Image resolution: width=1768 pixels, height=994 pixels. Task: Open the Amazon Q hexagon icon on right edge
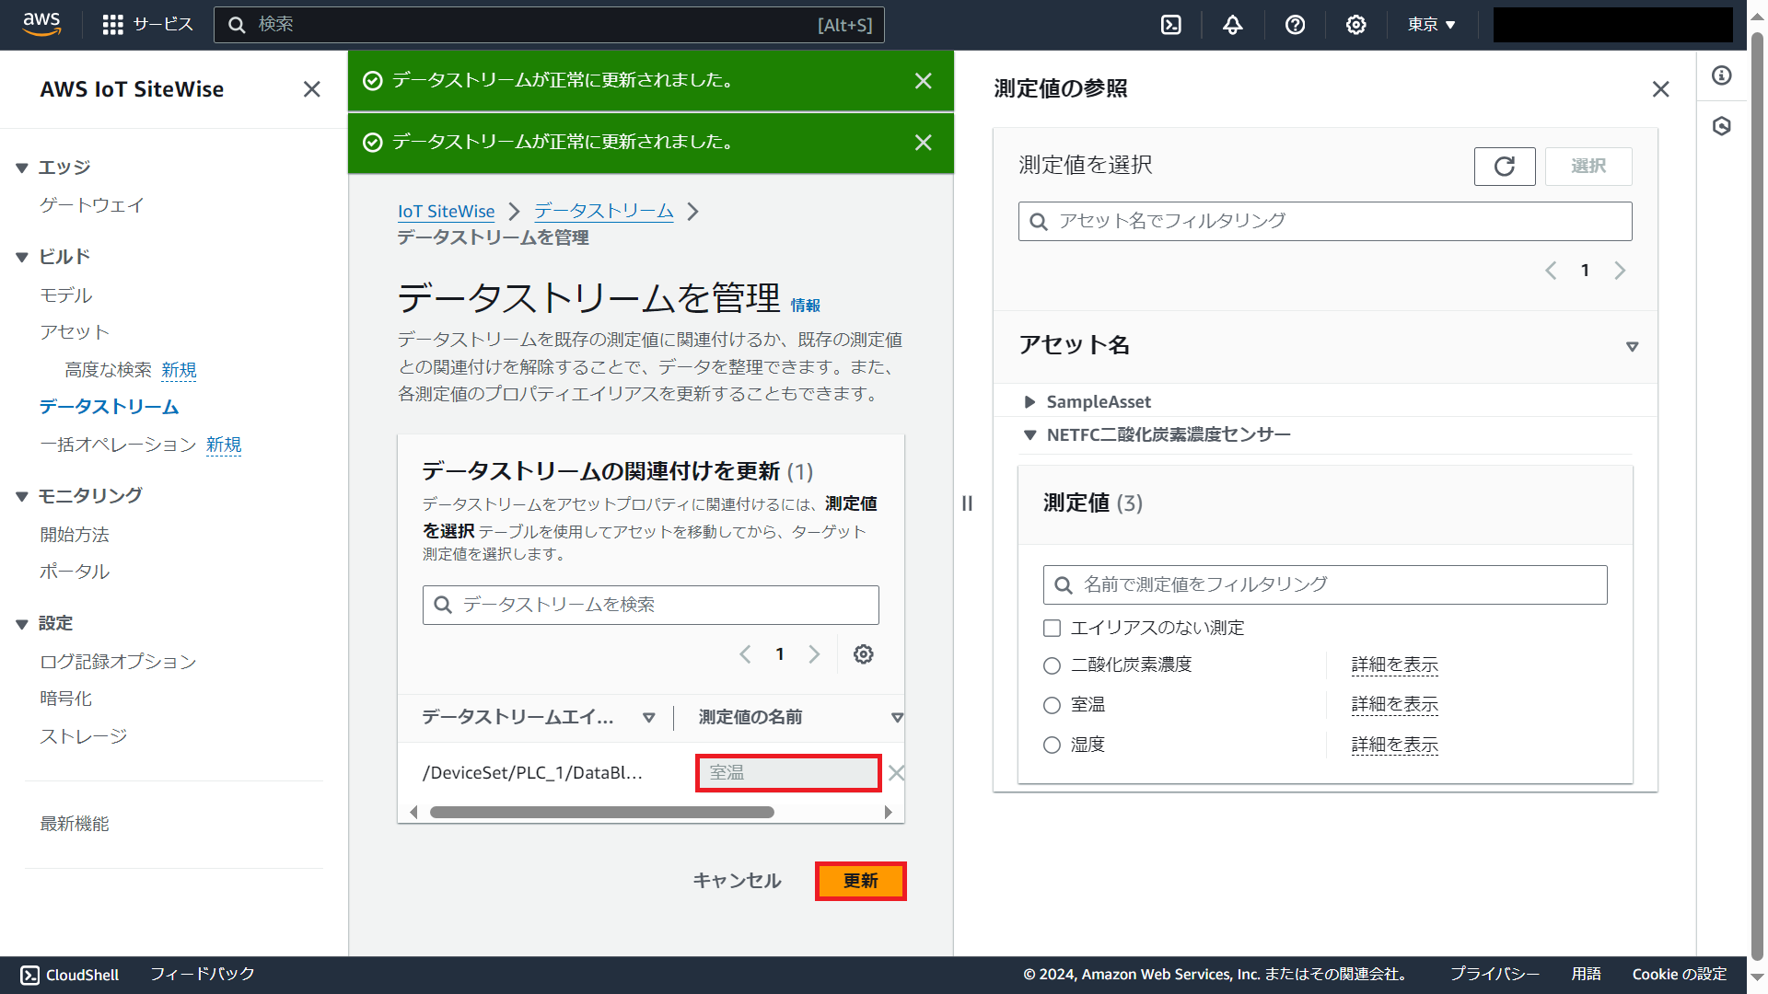[1721, 126]
